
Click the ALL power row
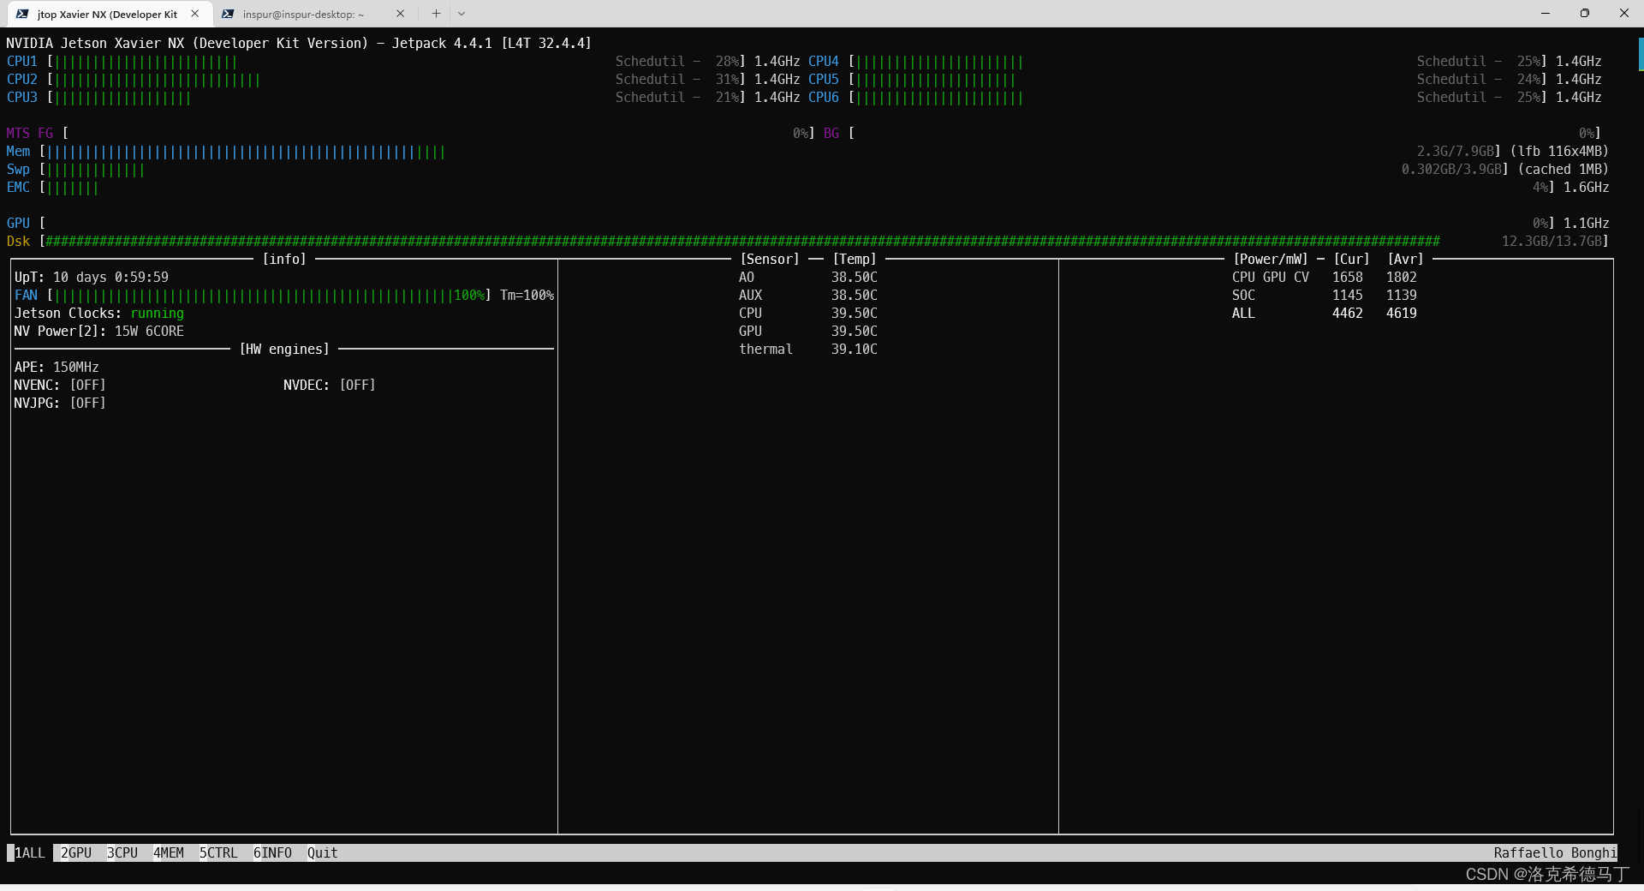[x=1325, y=314]
